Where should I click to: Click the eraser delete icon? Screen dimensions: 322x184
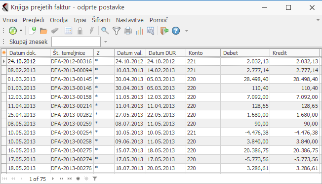[x=55, y=31]
